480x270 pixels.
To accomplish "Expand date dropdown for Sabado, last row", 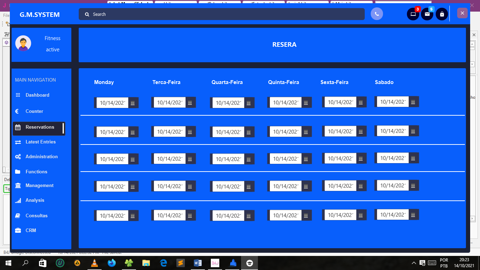I will pyautogui.click(x=413, y=215).
